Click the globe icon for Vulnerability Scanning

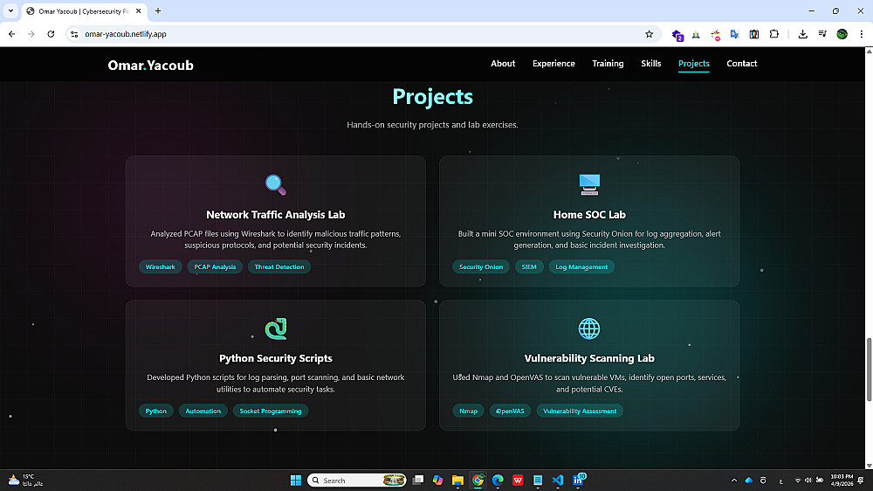589,328
